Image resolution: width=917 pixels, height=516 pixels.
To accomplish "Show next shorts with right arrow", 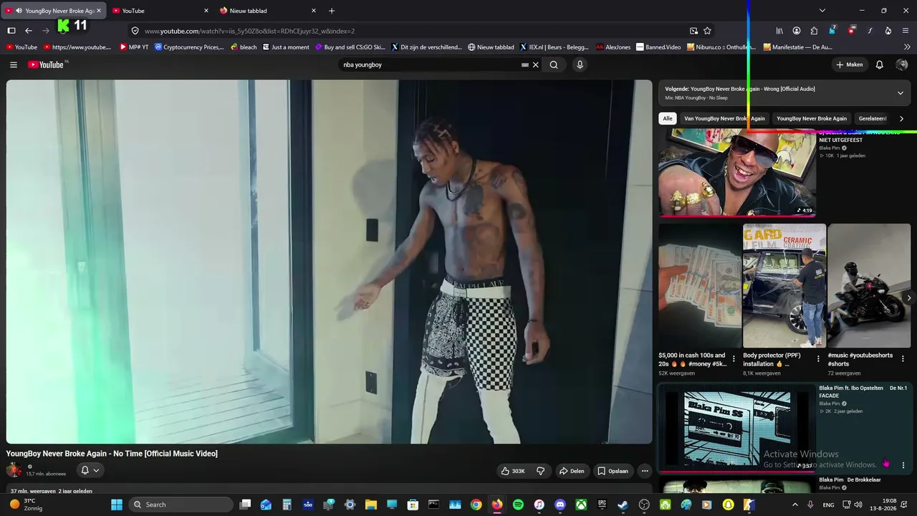I will pos(909,298).
